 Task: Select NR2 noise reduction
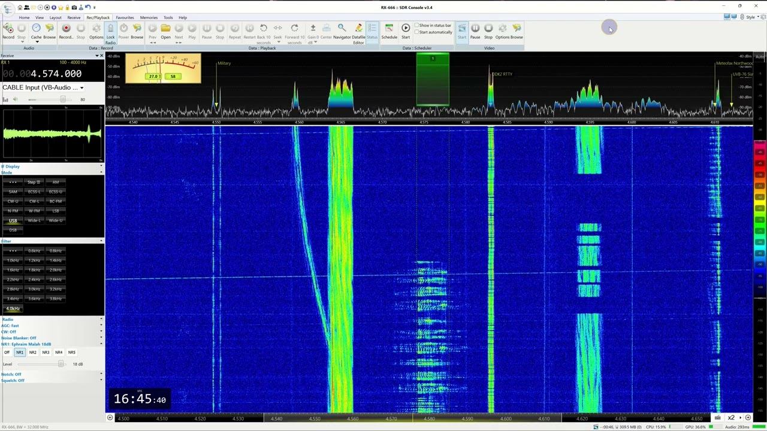32,353
